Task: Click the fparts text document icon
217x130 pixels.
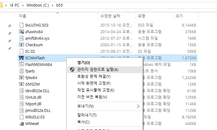Action: [x=22, y=71]
